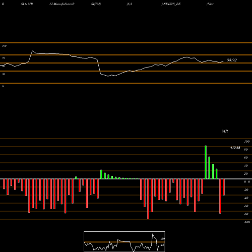Open the mini overview chart thumbnail

click(124, 241)
